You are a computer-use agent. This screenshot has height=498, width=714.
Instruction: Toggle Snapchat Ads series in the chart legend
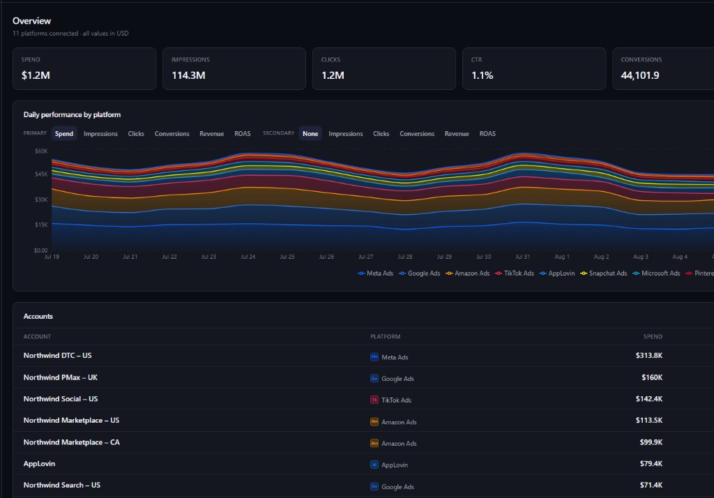(603, 273)
